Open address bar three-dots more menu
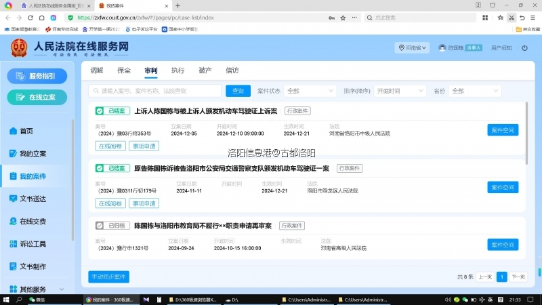Image resolution: width=542 pixels, height=305 pixels. (354, 18)
